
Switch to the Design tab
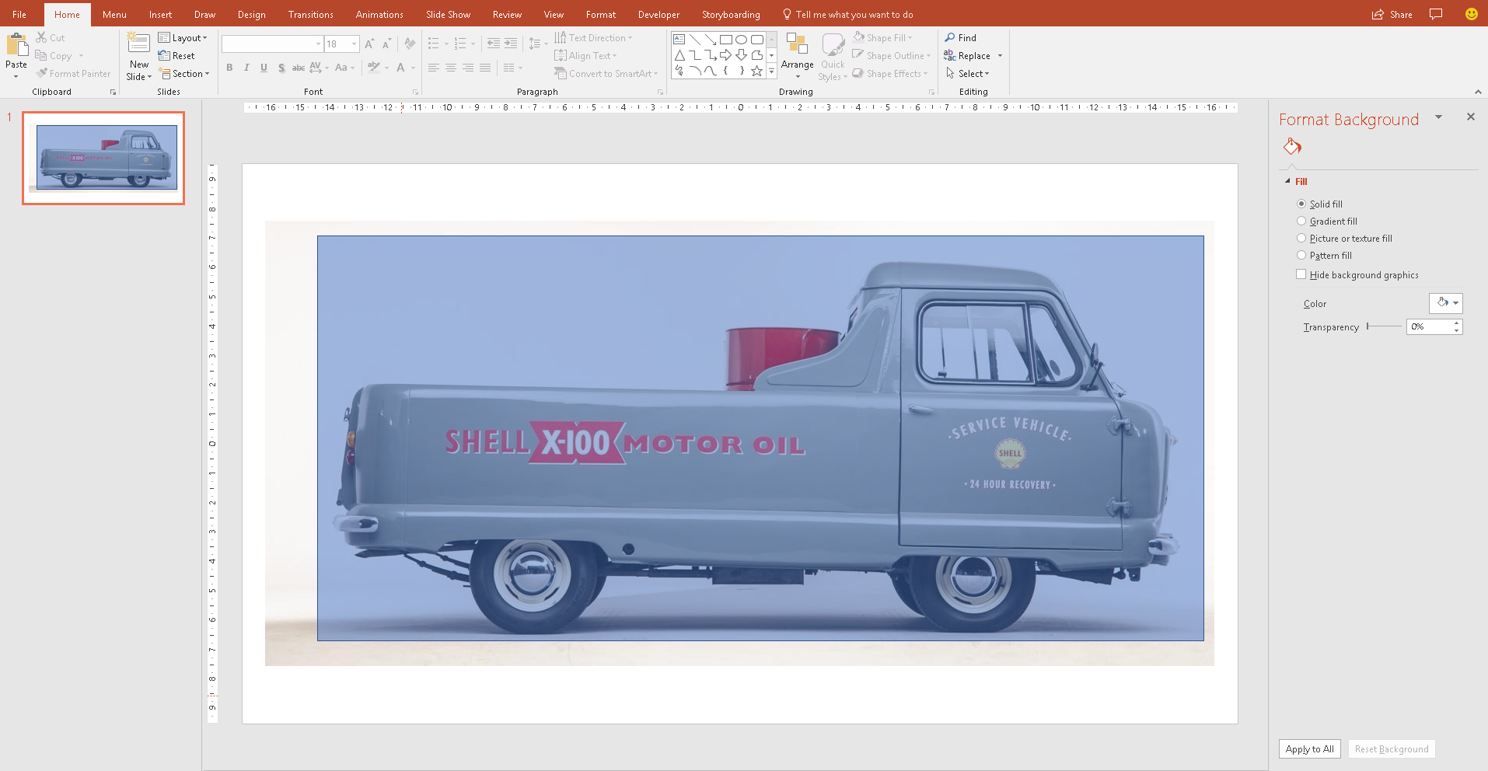[251, 14]
